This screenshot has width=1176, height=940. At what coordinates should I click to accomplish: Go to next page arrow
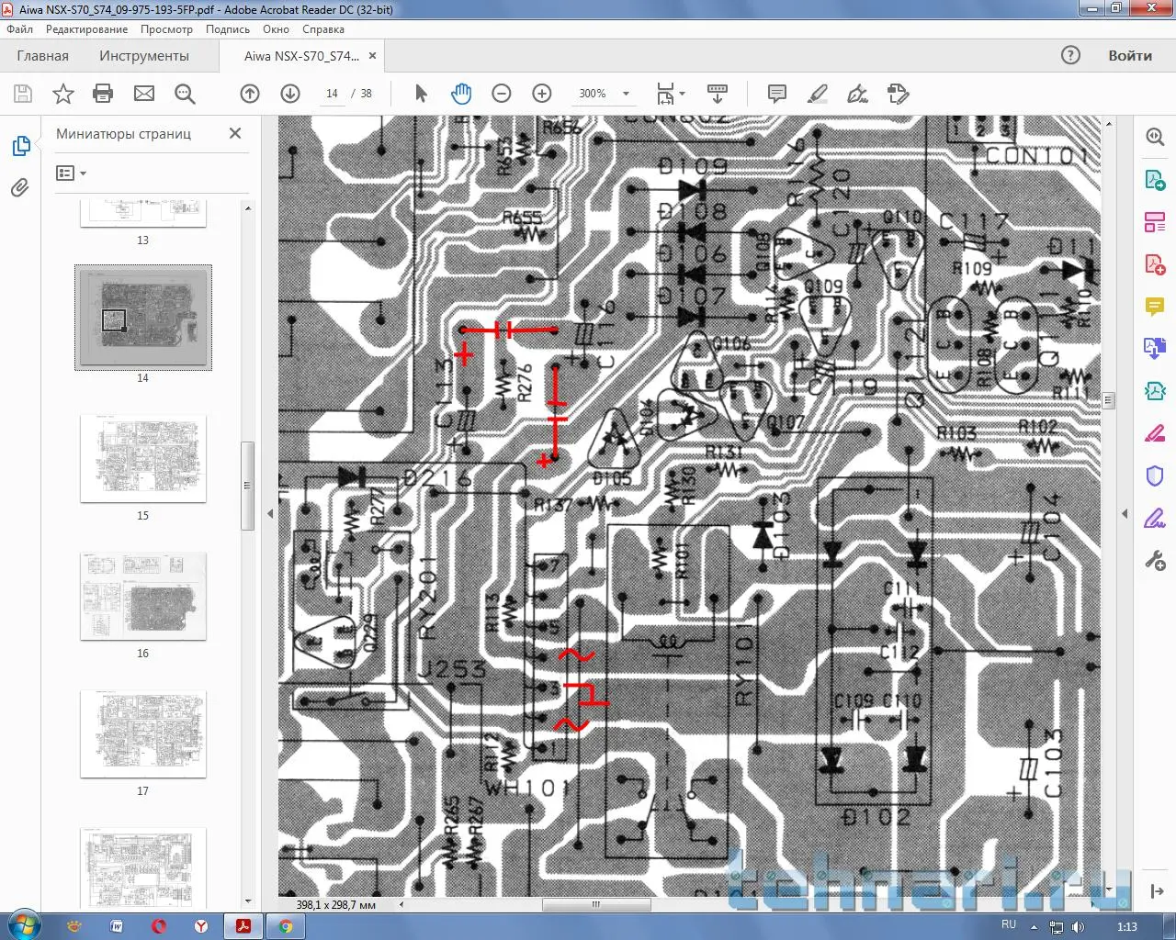pyautogui.click(x=290, y=94)
